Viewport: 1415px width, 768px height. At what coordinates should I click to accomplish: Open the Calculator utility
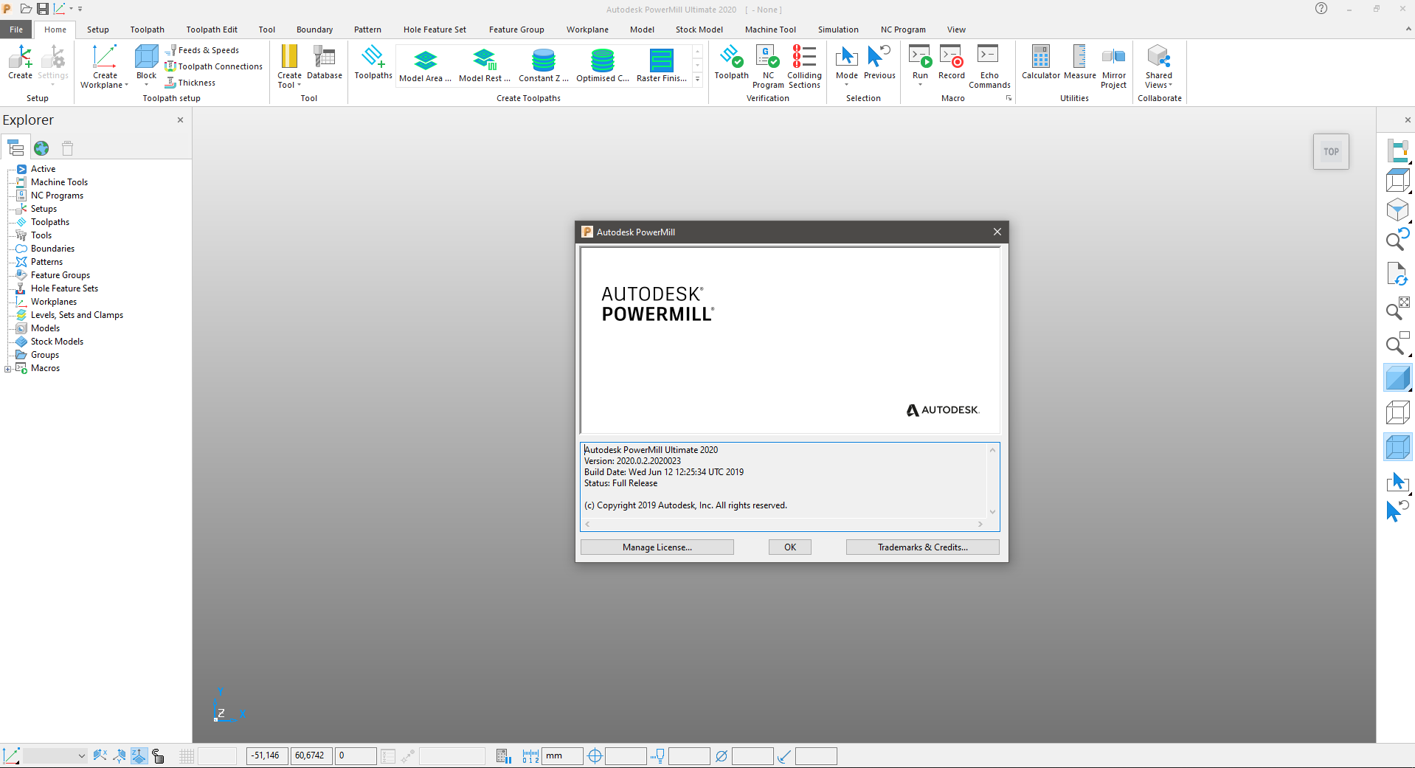(x=1040, y=62)
